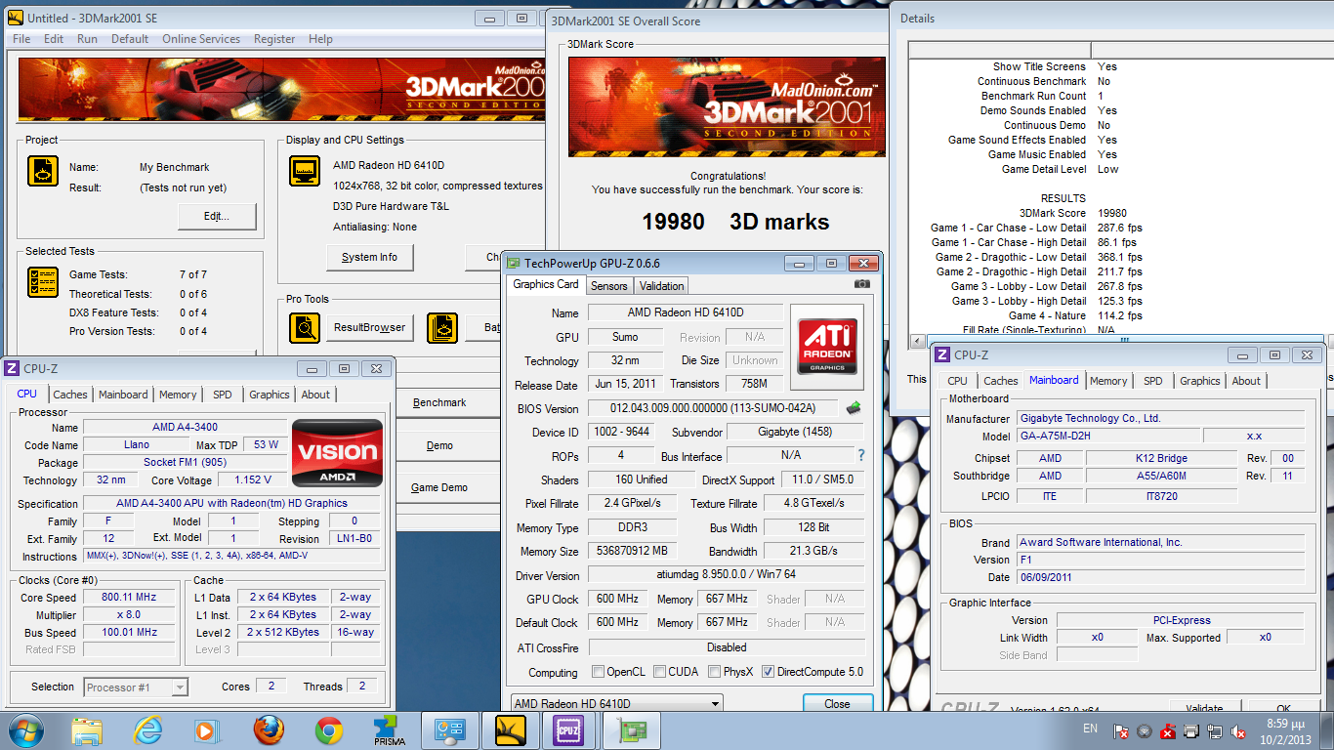Click the Action Center flag tray icon
The height and width of the screenshot is (750, 1334).
[x=1122, y=731]
